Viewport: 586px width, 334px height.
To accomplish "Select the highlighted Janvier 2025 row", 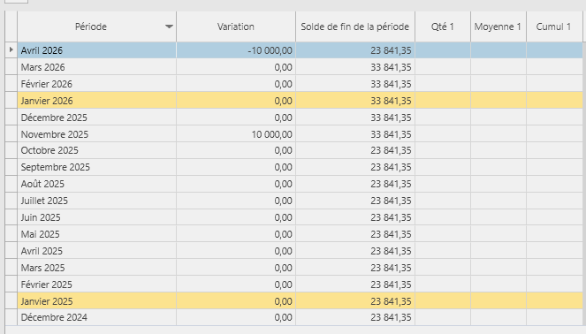I will tap(300, 301).
